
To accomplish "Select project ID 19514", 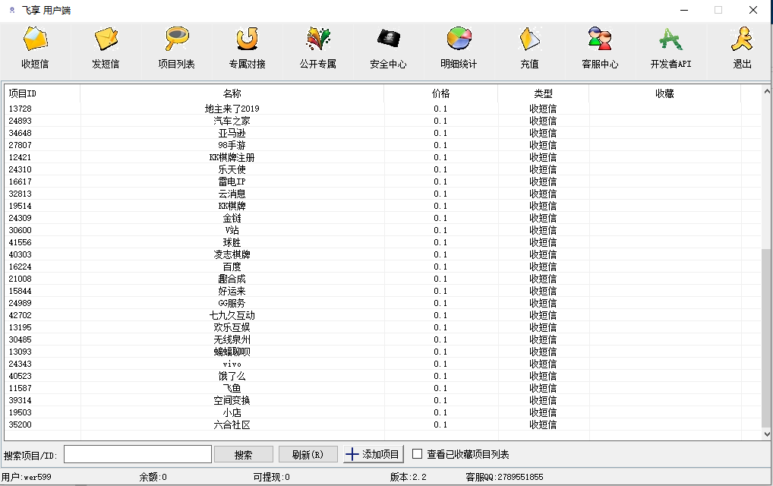I will pyautogui.click(x=21, y=206).
